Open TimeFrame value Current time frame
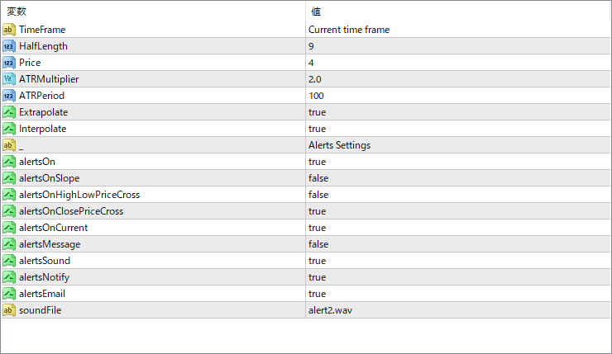The width and height of the screenshot is (612, 354). coord(458,30)
